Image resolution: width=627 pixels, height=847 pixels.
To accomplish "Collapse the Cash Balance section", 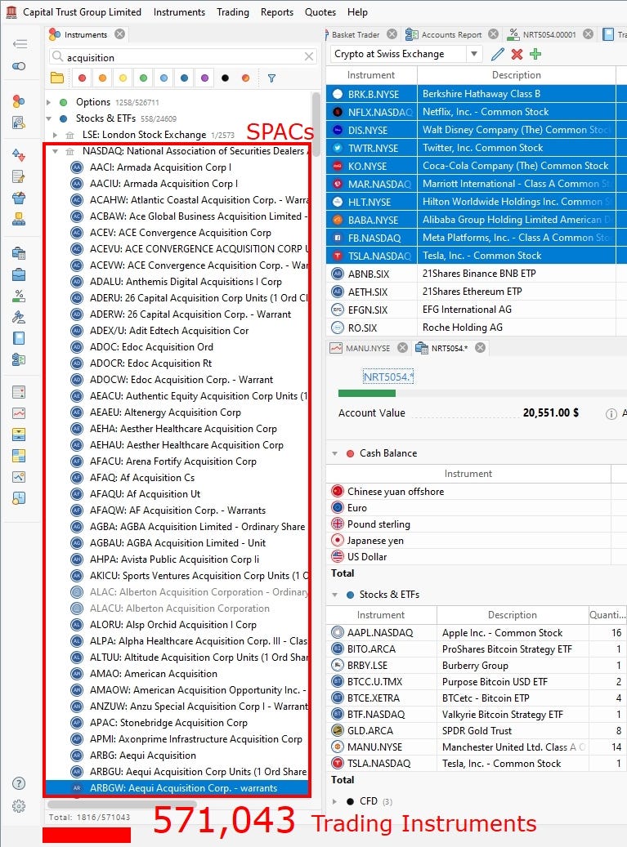I will point(334,453).
